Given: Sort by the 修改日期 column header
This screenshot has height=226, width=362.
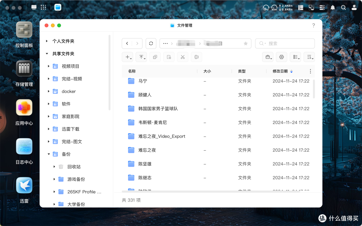Looking at the screenshot, I should pyautogui.click(x=280, y=71).
